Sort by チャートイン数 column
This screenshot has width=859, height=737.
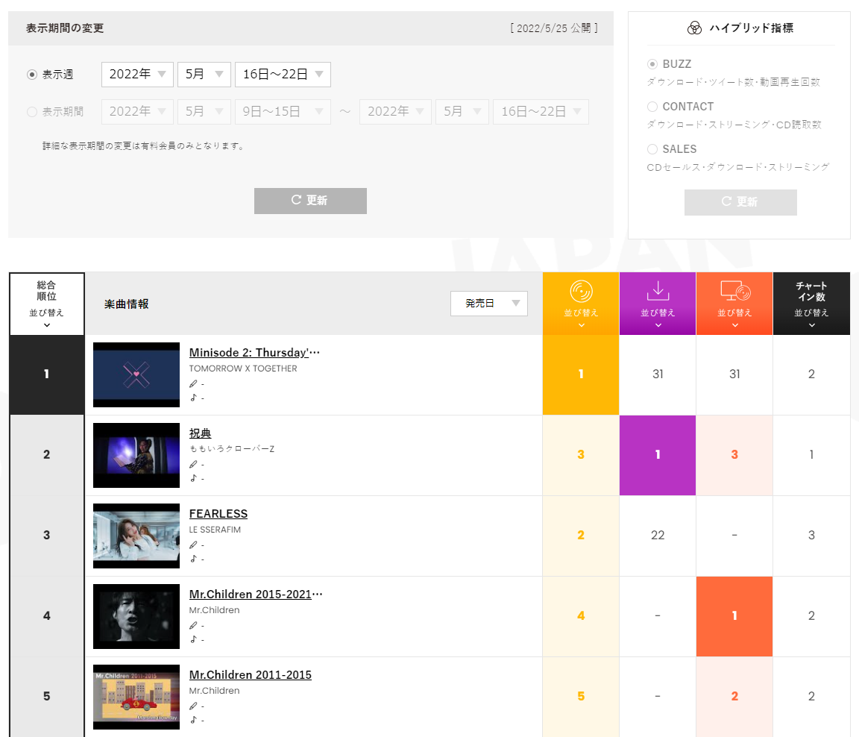[x=811, y=304]
